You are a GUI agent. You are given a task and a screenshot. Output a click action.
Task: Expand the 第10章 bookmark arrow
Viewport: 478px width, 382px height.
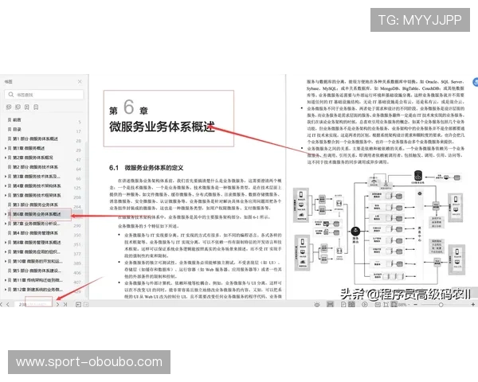tap(6, 261)
